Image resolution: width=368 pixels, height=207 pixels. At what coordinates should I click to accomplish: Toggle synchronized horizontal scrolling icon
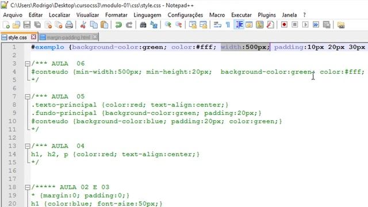pyautogui.click(x=203, y=25)
